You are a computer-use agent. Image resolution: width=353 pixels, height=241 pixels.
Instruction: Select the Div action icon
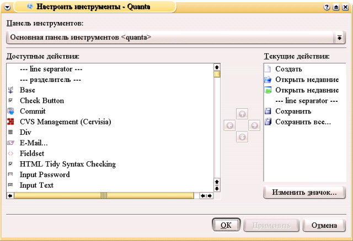[10, 132]
